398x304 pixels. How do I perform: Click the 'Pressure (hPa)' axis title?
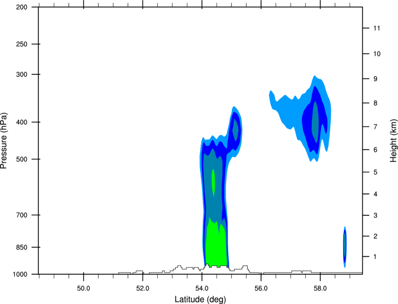(x=4, y=141)
